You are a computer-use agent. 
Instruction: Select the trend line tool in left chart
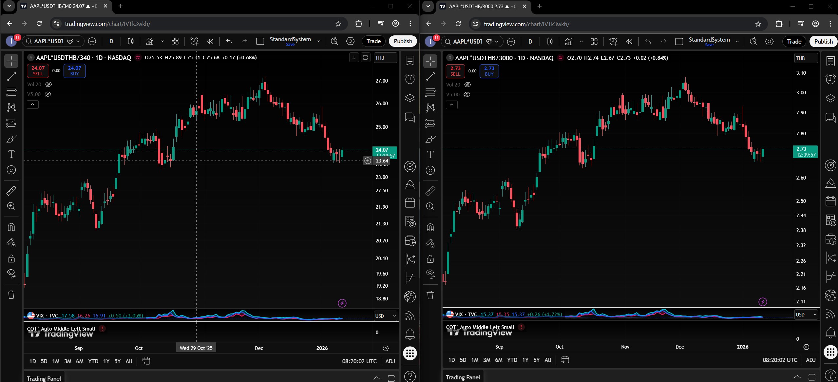pyautogui.click(x=11, y=77)
